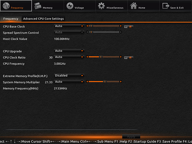The height and width of the screenshot is (144, 192).
Task: Open the CPU Base Clock dropdown
Action: click(x=69, y=26)
